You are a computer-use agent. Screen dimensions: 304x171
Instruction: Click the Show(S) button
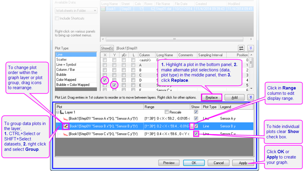107,48
